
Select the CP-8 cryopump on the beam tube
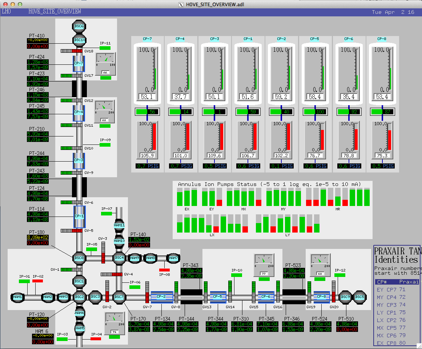(322, 297)
